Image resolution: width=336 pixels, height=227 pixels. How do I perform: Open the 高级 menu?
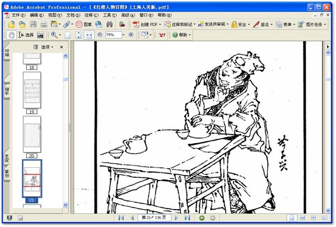pyautogui.click(x=128, y=15)
